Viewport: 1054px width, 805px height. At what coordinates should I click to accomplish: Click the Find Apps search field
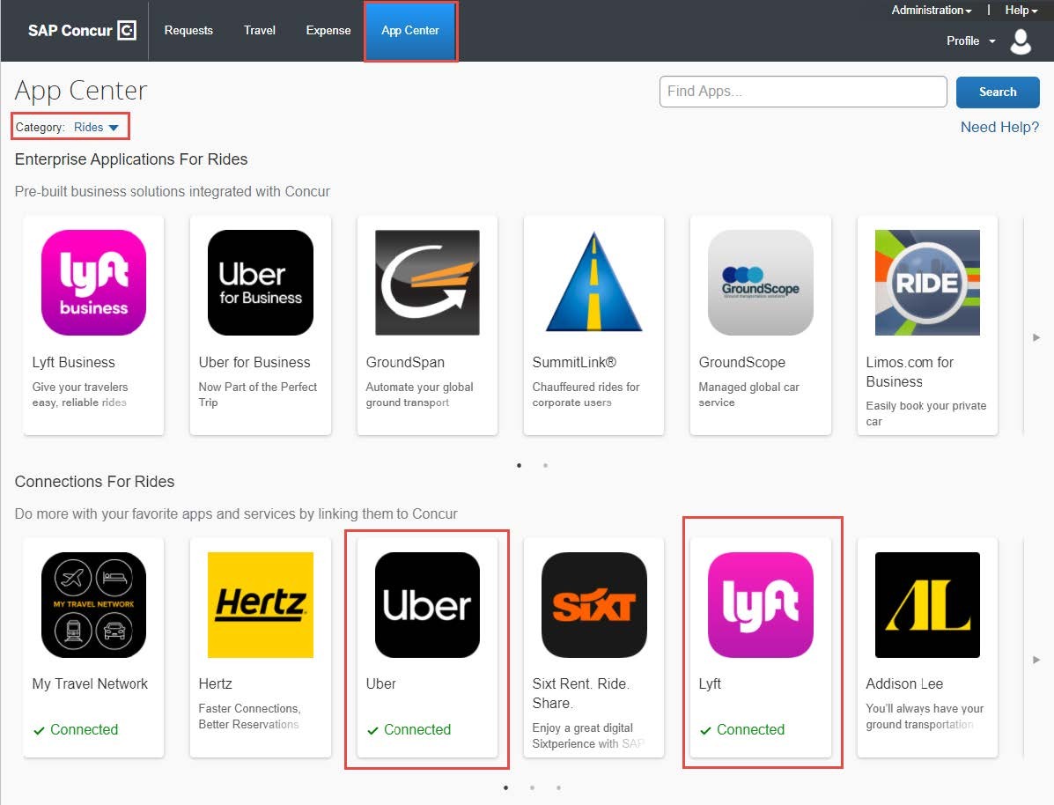pyautogui.click(x=803, y=92)
